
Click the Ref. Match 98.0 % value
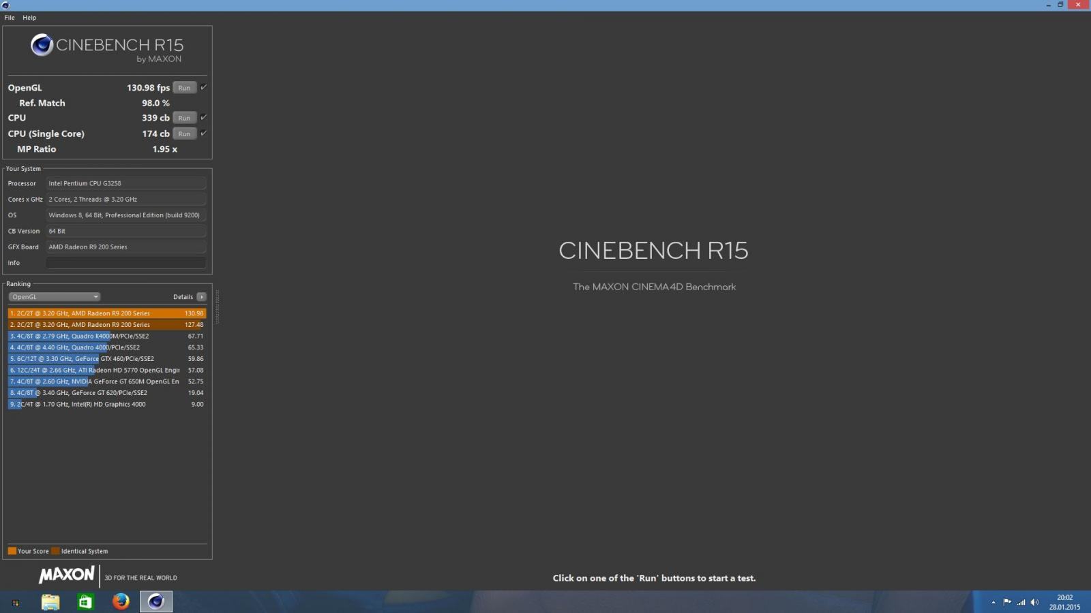(155, 103)
